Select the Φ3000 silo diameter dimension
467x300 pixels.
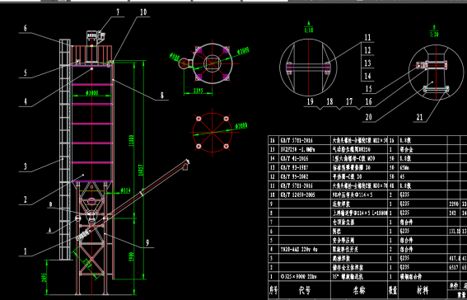pos(91,93)
